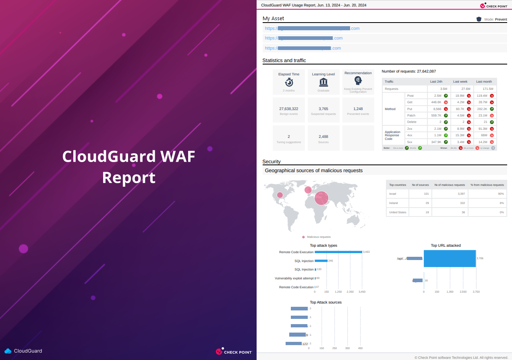Image resolution: width=512 pixels, height=360 pixels.
Task: Click the Put Last week red trend arrow
Action: coord(469,109)
